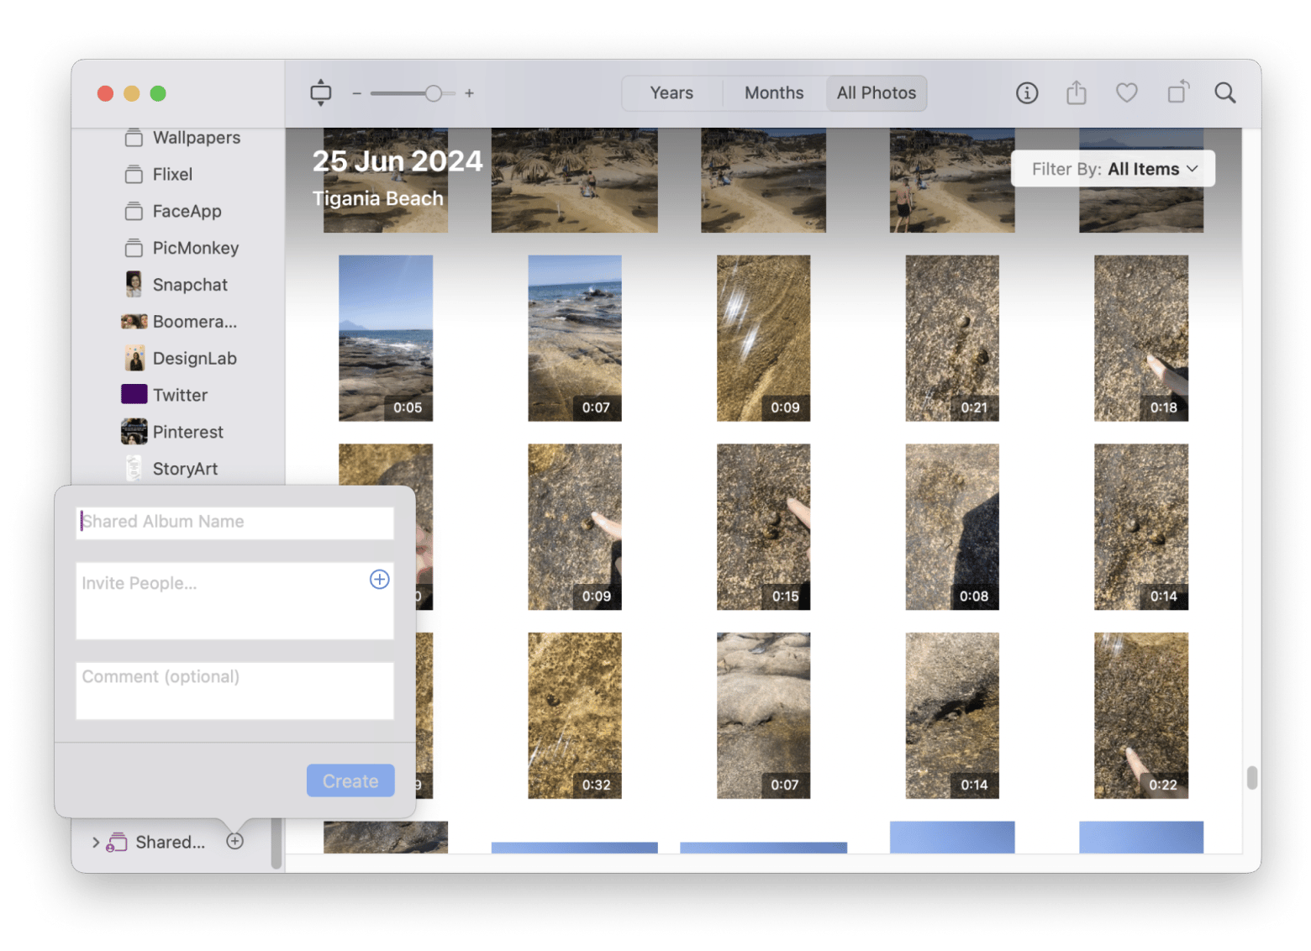Select the All Photos tab
Viewport: 1311px width, 951px height.
(x=876, y=93)
